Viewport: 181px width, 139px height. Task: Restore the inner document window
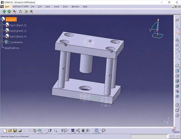click(x=176, y=7)
